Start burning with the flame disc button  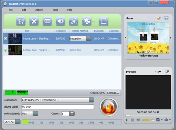click(109, 107)
